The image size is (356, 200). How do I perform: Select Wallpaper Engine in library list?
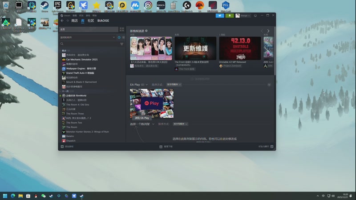pyautogui.click(x=81, y=68)
